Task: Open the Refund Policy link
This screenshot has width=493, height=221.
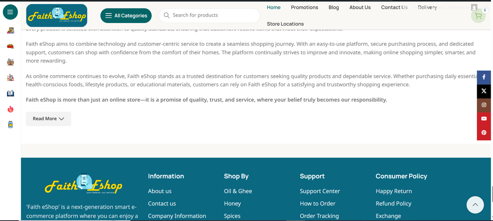Action: (x=394, y=203)
